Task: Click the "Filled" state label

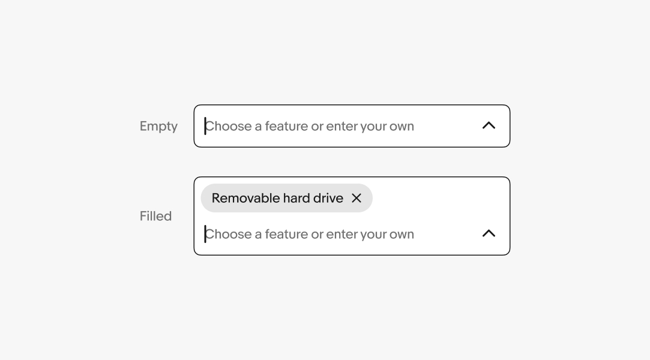Action: point(155,216)
